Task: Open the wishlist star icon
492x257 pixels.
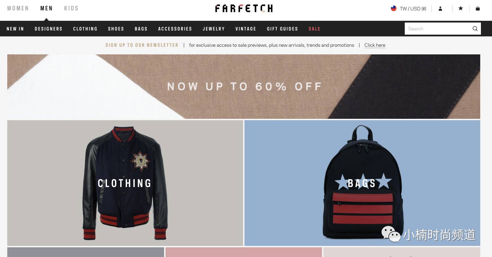Action: pyautogui.click(x=460, y=8)
